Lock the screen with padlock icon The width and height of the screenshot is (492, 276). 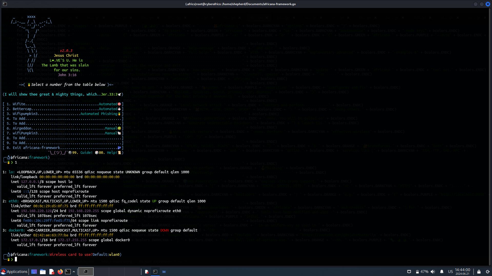(479, 272)
